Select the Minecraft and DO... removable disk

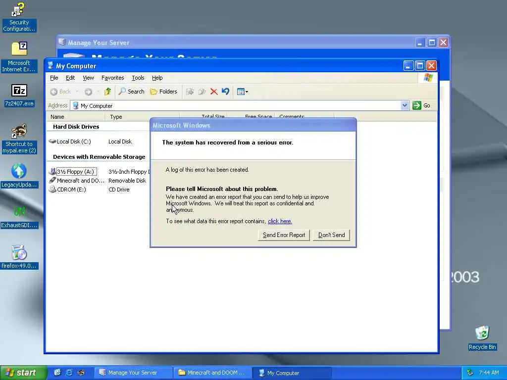coord(77,181)
